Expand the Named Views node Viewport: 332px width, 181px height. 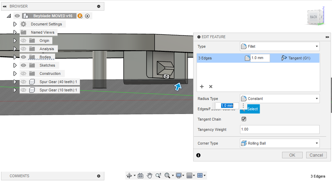(x=15, y=32)
